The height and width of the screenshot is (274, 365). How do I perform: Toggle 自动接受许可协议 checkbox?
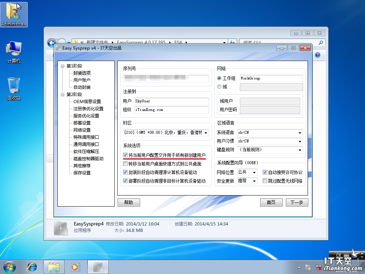(265, 172)
